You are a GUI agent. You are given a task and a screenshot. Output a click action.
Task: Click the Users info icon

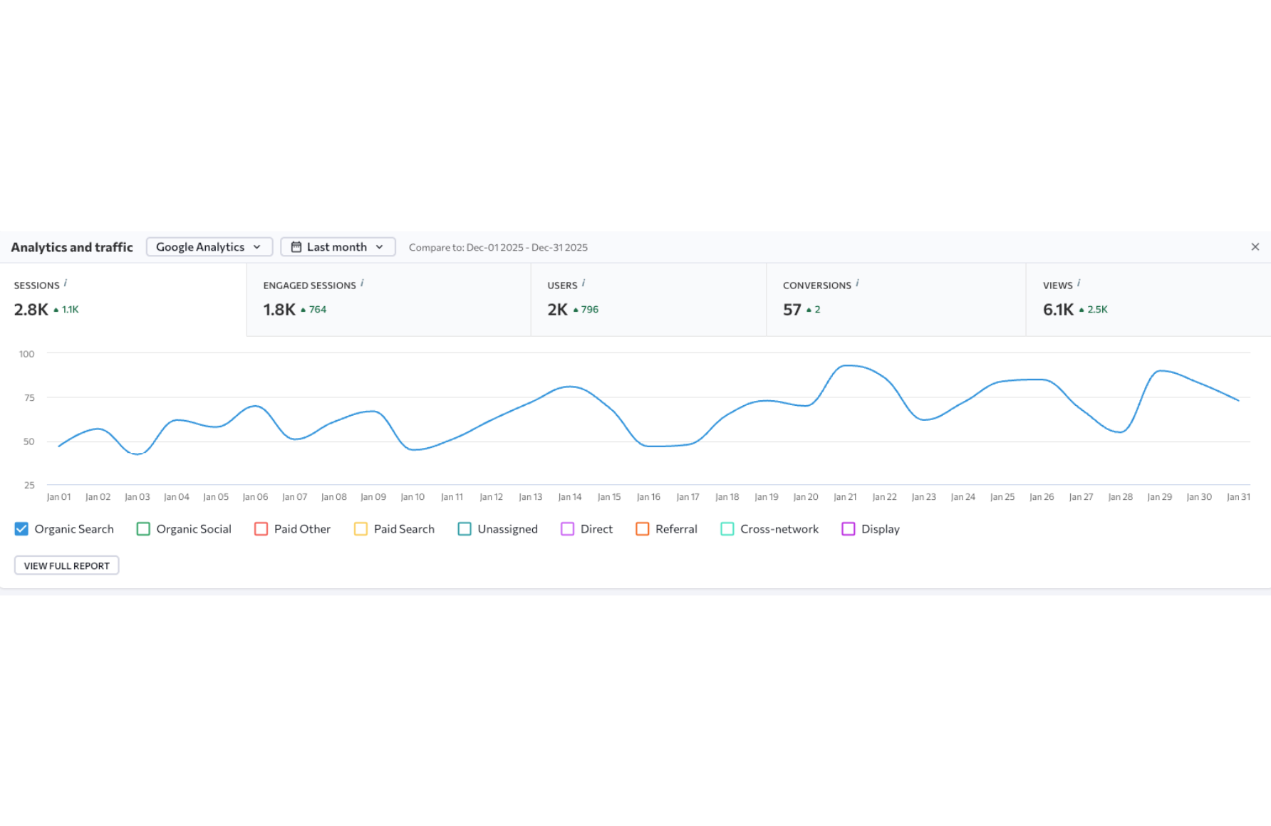583,283
